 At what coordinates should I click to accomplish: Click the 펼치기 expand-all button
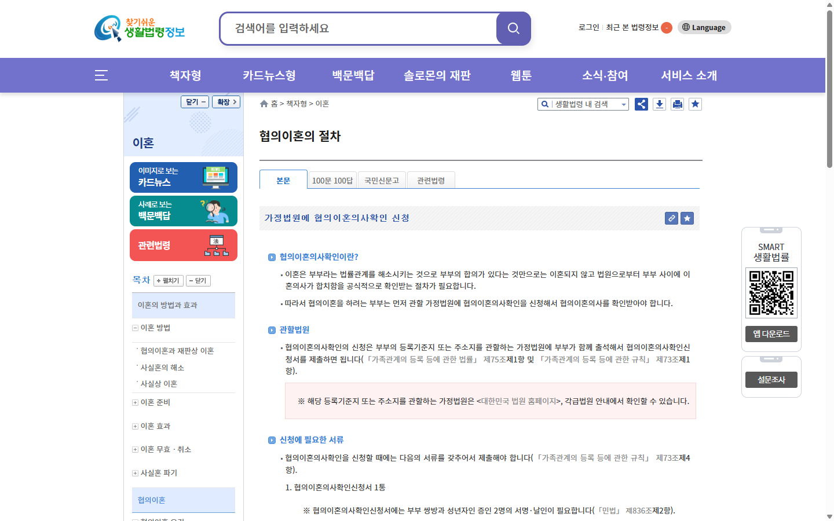pyautogui.click(x=169, y=281)
